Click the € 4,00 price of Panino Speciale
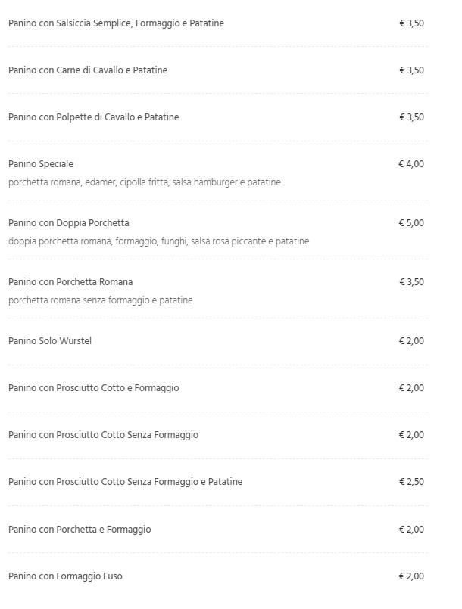Viewport: 462px width, 609px height. point(411,164)
